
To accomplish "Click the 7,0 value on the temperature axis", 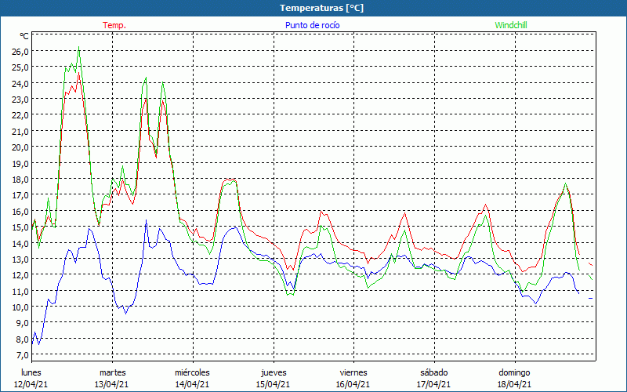I will [x=22, y=355].
